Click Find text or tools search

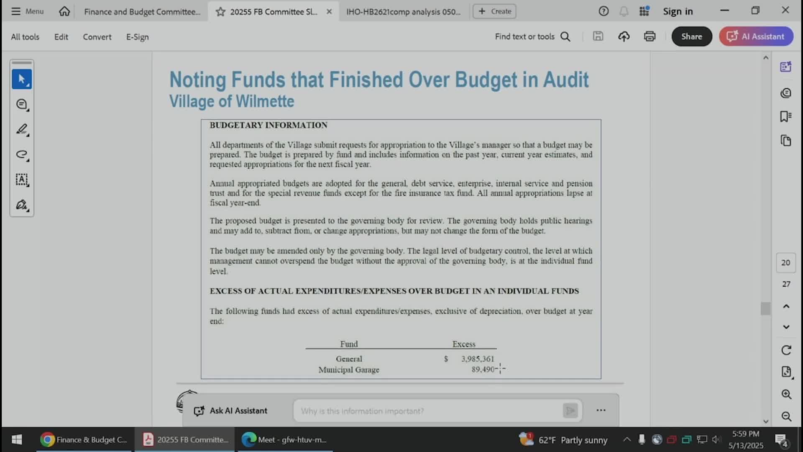pos(532,36)
